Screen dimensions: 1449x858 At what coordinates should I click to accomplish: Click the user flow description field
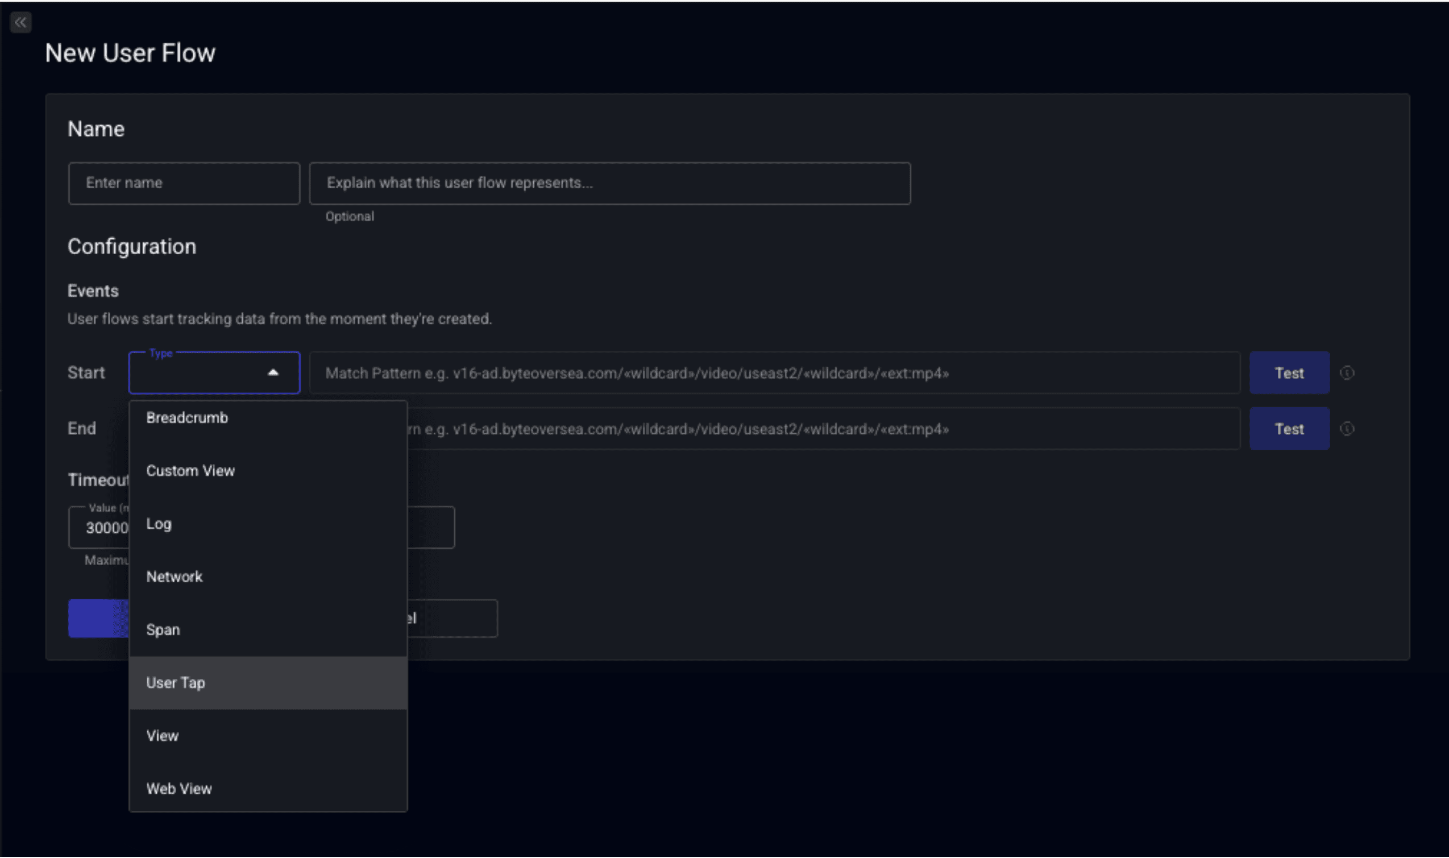point(609,183)
